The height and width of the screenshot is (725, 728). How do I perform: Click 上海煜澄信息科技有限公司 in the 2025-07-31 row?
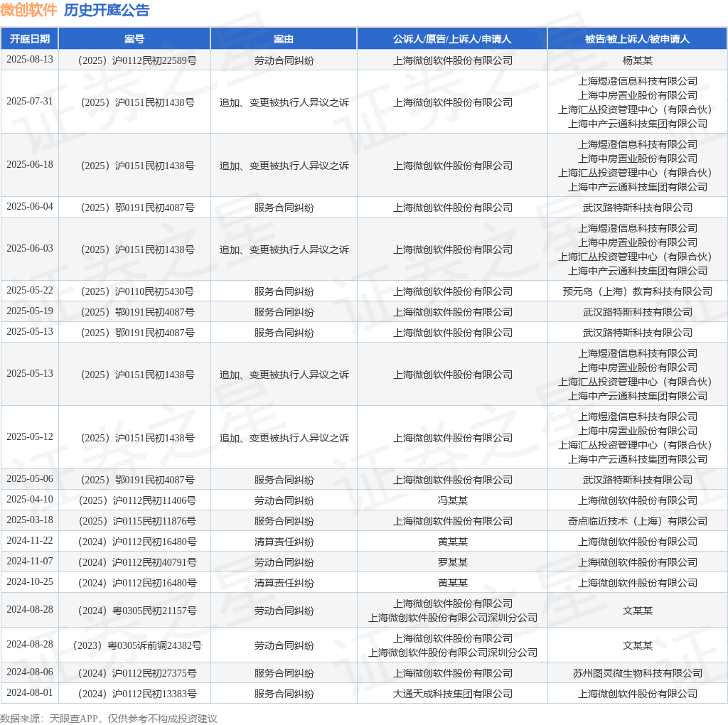pos(638,81)
